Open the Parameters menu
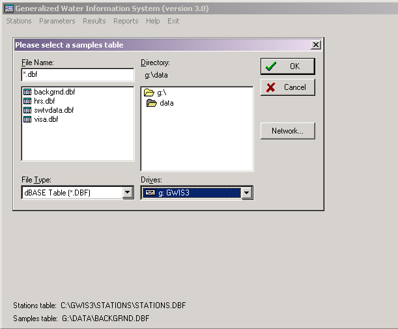 [x=57, y=21]
